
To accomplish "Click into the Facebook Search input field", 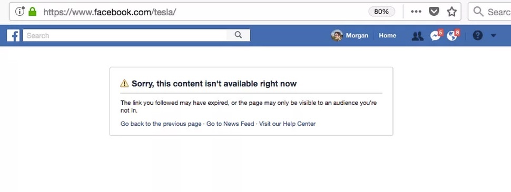I will [x=125, y=35].
